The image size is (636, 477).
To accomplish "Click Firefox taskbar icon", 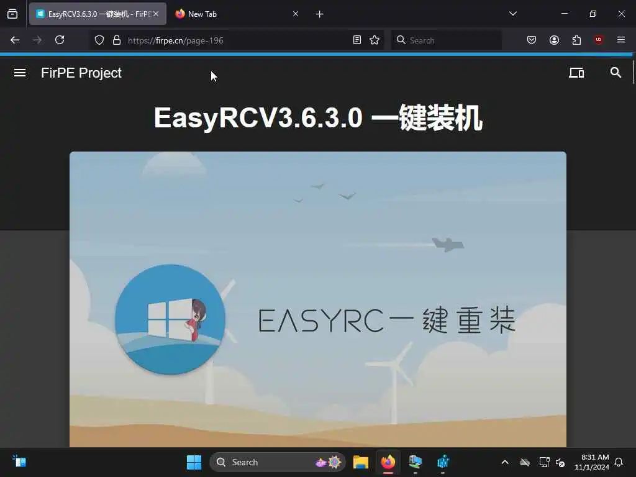I will [388, 462].
